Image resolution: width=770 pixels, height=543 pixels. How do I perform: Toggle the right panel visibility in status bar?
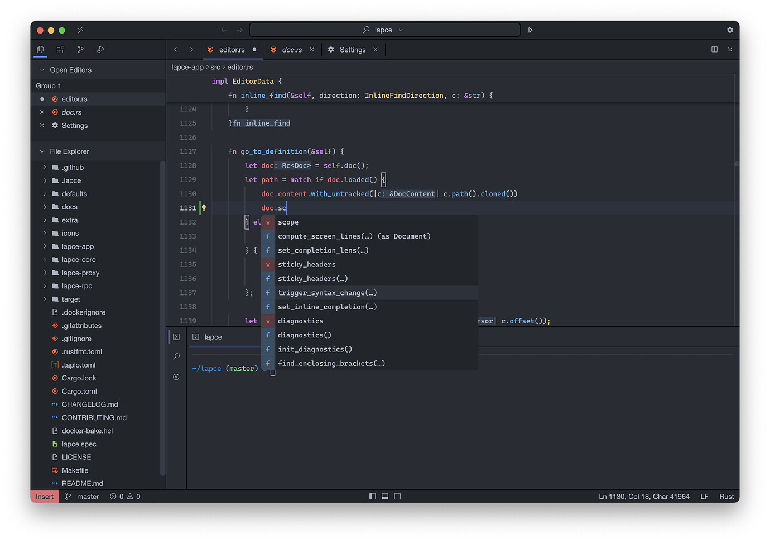pos(397,497)
